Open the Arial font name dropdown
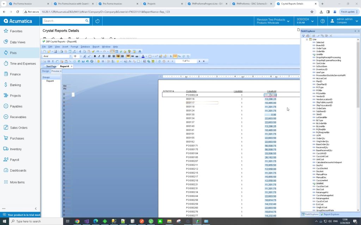The image size is (361, 225). coord(70,56)
